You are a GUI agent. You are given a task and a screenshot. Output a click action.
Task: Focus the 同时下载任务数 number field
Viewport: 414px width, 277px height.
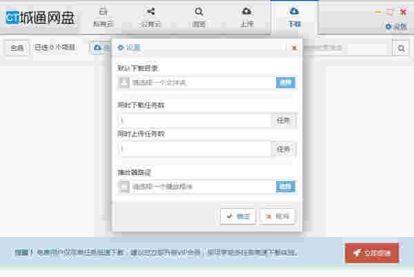pyautogui.click(x=195, y=121)
